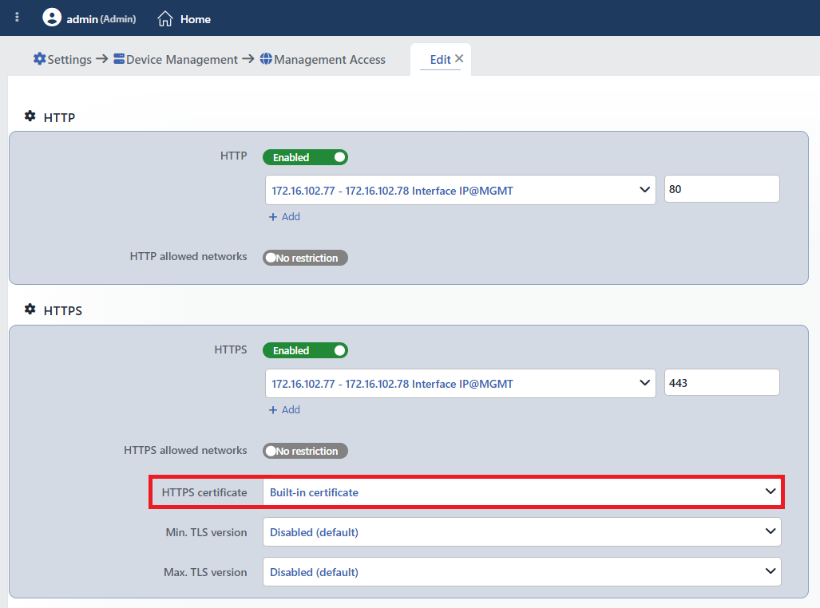The height and width of the screenshot is (608, 820).
Task: Click the Device Management server icon
Action: [x=119, y=59]
